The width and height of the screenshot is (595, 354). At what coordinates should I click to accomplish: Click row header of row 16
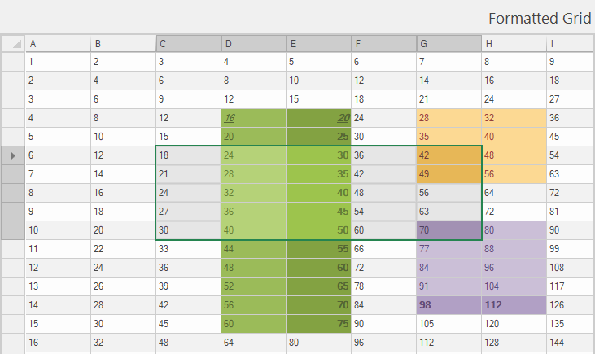pos(12,343)
